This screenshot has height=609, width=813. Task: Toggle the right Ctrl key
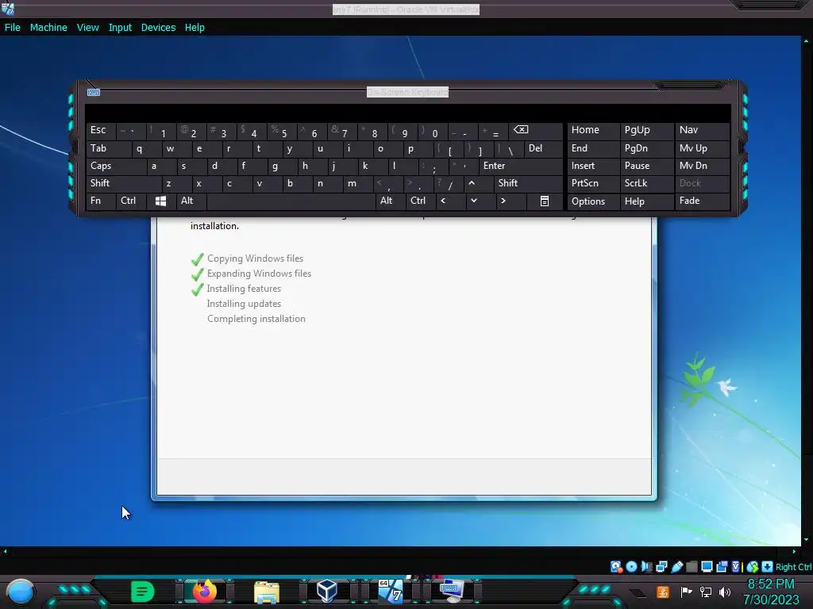420,201
